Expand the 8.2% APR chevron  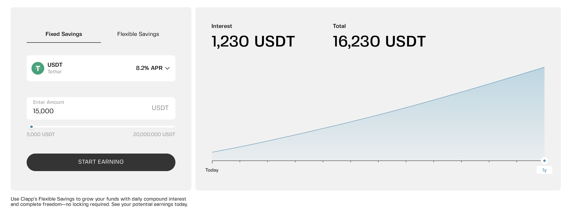[x=167, y=68]
